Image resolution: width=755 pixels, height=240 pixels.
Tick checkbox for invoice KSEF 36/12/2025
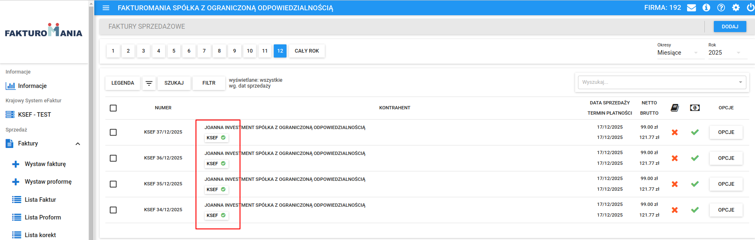(x=113, y=158)
